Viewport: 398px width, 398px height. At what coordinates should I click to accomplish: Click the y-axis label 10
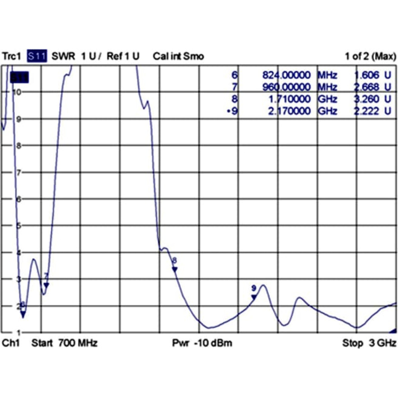(17, 92)
